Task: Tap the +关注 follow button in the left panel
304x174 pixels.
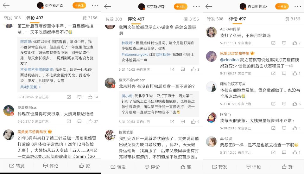Action: tap(79, 5)
